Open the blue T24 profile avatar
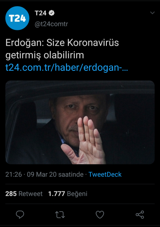 coord(17,18)
